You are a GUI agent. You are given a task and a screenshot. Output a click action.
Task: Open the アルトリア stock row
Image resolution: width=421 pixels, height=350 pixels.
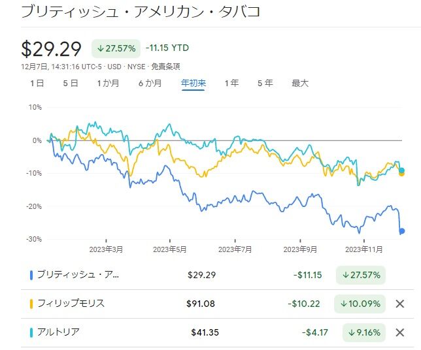click(x=58, y=332)
